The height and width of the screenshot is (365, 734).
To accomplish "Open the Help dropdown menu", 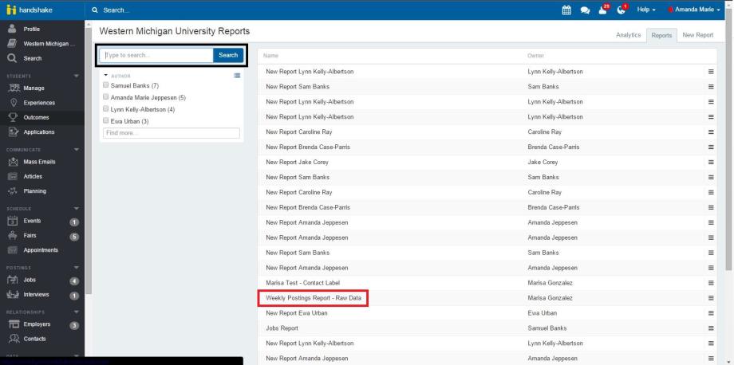I will pyautogui.click(x=646, y=10).
